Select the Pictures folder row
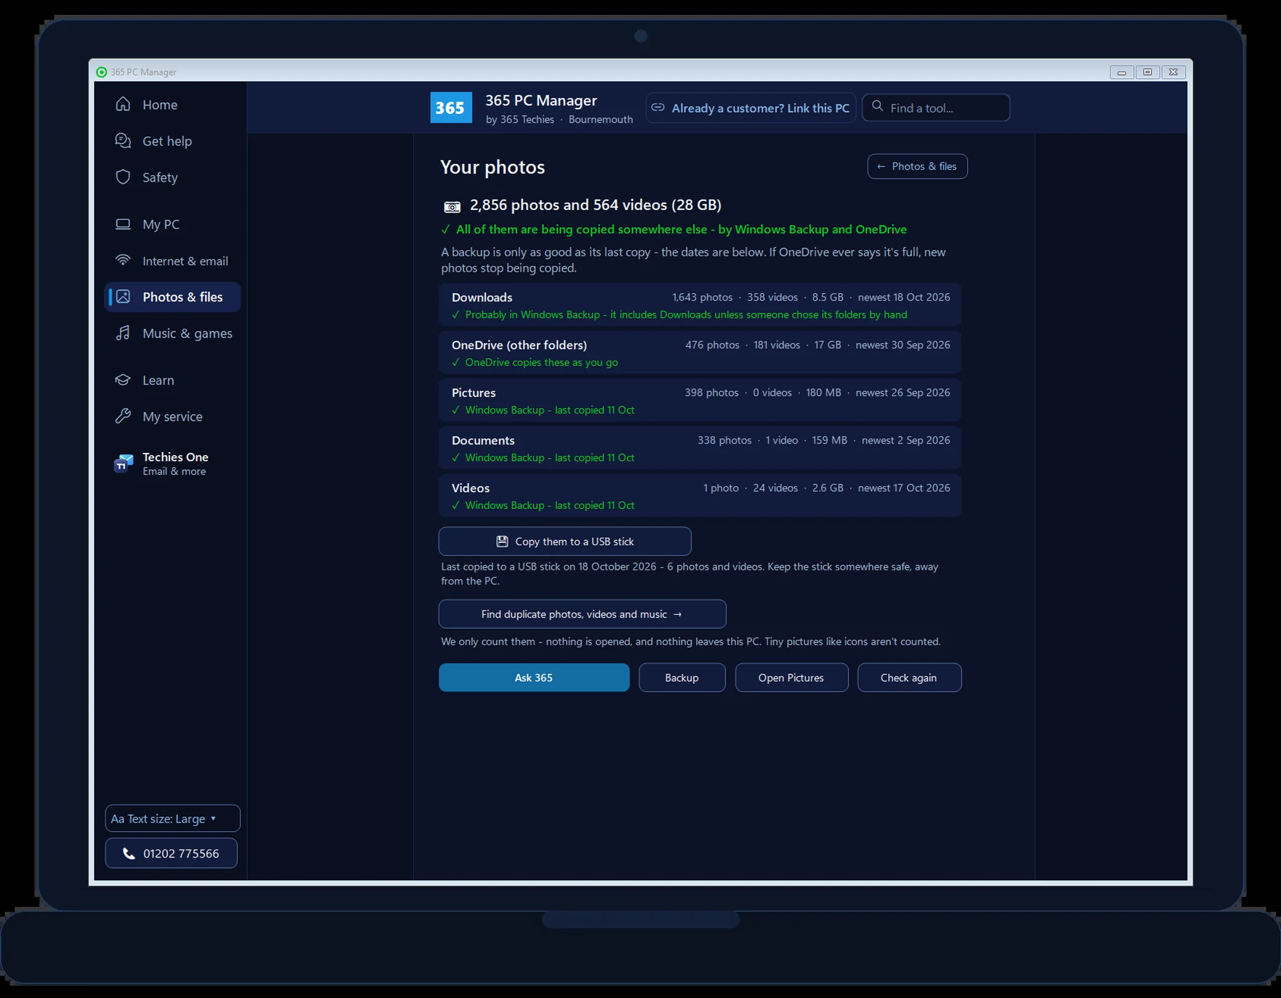 tap(700, 400)
